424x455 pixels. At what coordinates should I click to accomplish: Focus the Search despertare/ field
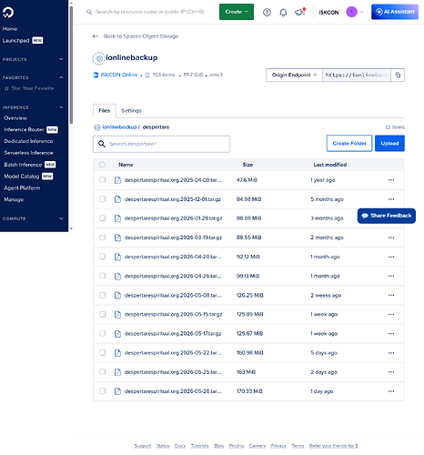161,144
